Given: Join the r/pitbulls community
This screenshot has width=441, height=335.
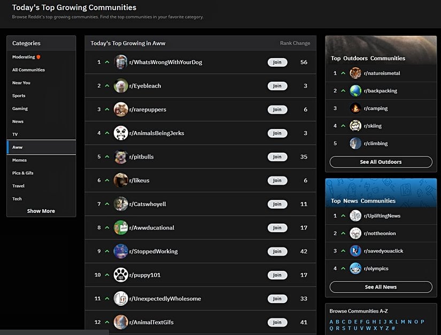Looking at the screenshot, I should 277,157.
